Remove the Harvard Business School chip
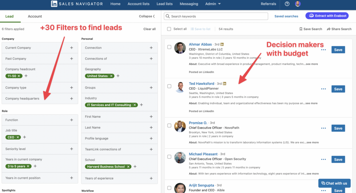The image size is (356, 193). [128, 167]
